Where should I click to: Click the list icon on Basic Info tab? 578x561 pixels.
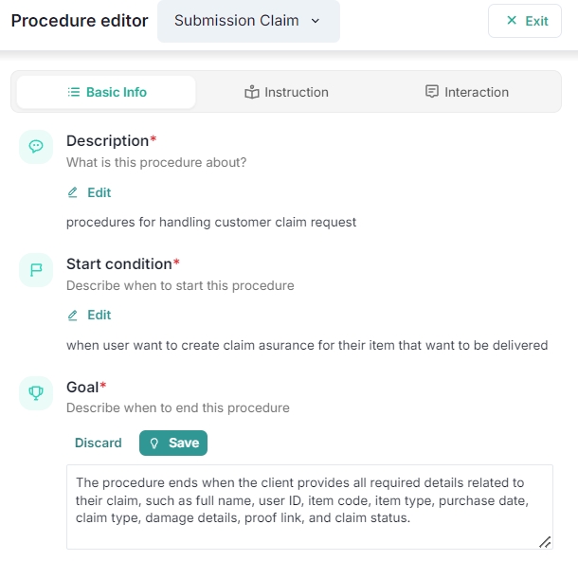(x=74, y=92)
